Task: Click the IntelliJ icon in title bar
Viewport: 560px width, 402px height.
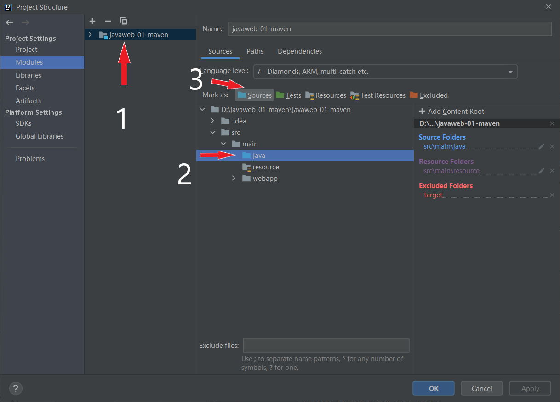Action: [x=8, y=7]
